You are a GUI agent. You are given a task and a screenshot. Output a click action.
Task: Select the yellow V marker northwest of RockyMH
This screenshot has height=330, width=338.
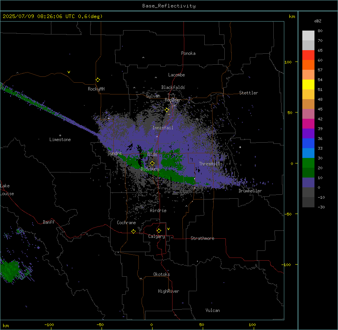[x=69, y=72]
